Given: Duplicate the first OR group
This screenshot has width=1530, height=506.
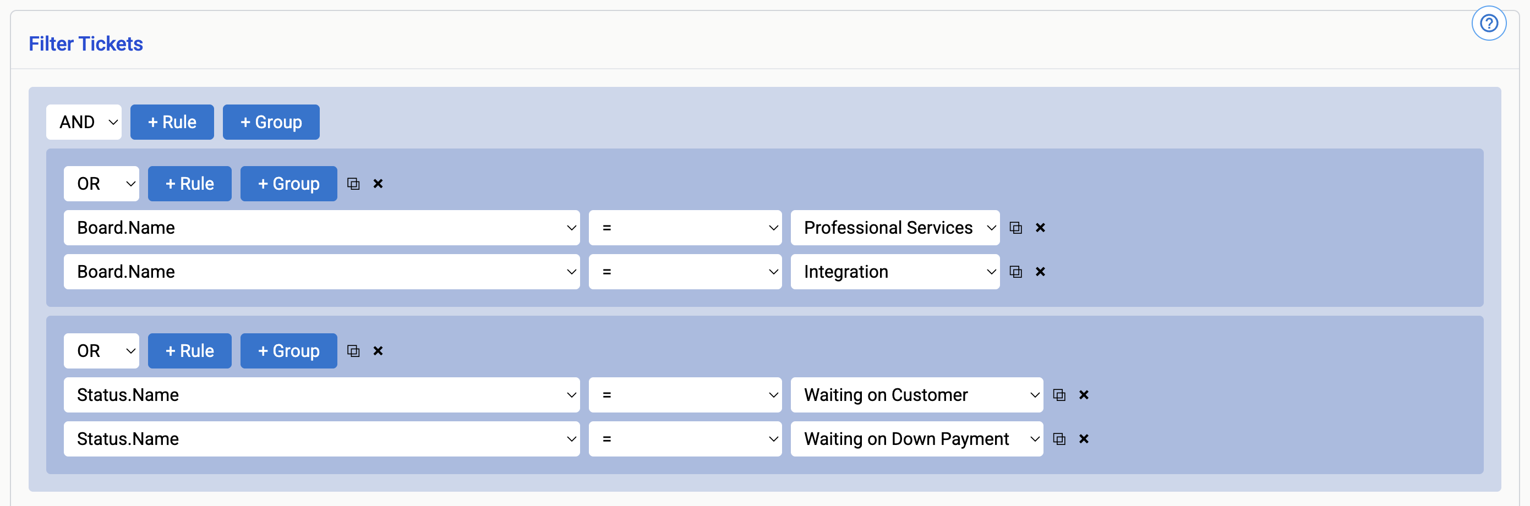Looking at the screenshot, I should click(353, 184).
